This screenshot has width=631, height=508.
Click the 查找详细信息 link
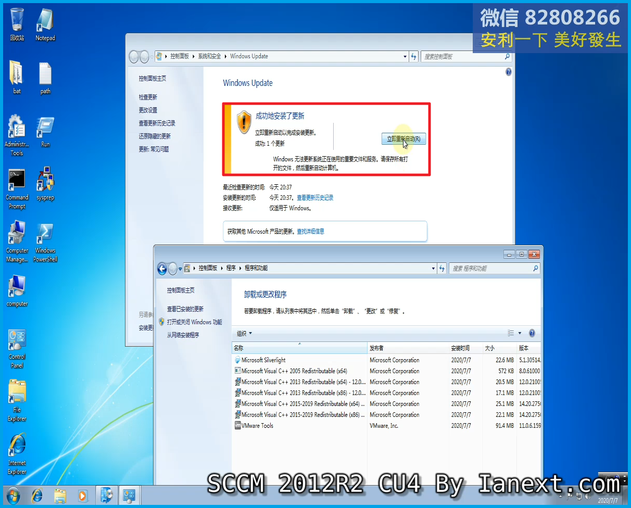tap(310, 232)
